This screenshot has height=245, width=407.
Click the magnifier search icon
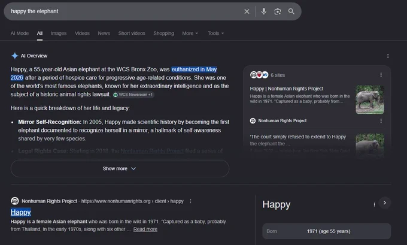tap(291, 11)
